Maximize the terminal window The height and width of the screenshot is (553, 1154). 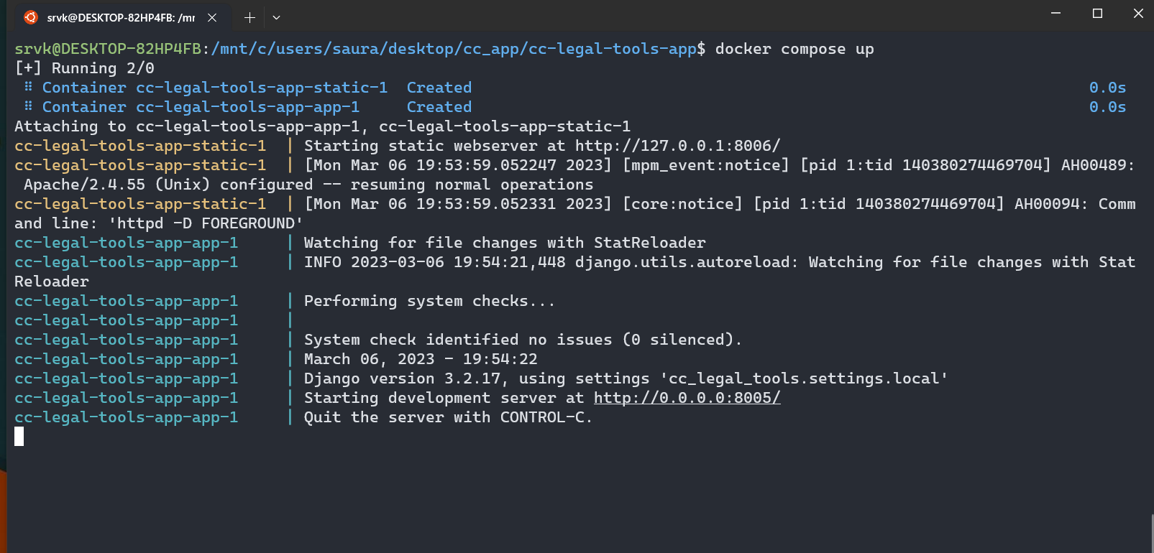pyautogui.click(x=1096, y=13)
